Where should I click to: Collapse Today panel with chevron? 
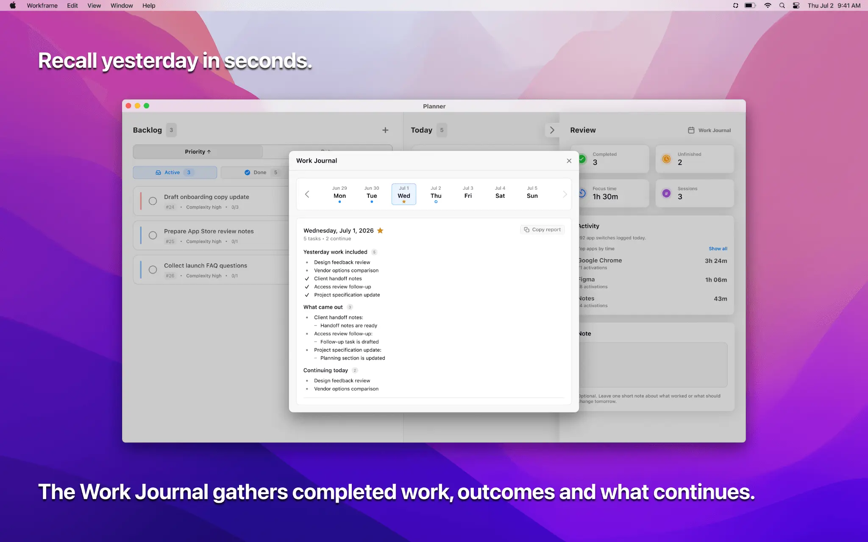coord(552,130)
